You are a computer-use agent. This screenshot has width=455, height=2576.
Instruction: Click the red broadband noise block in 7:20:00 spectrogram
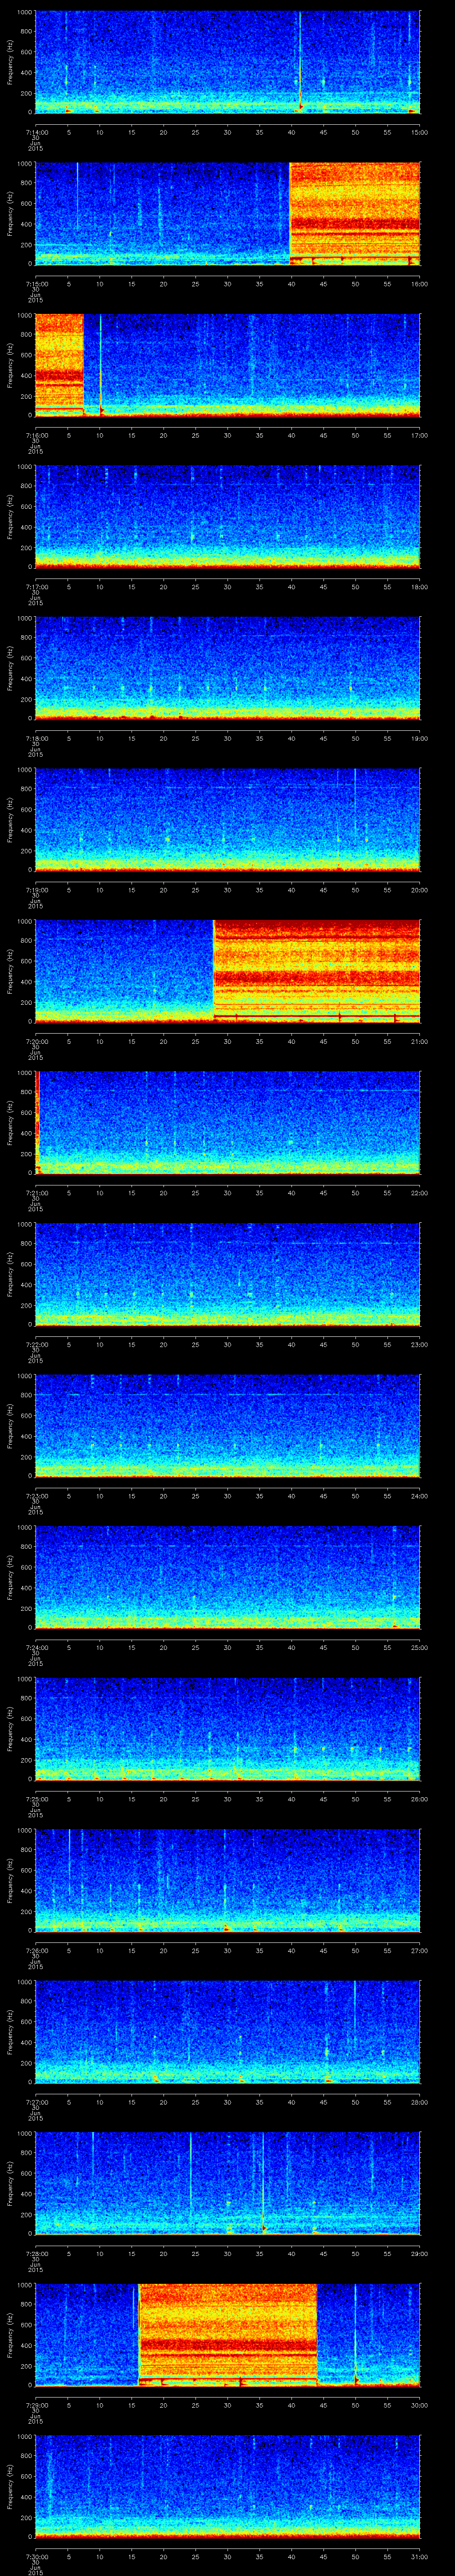(317, 970)
